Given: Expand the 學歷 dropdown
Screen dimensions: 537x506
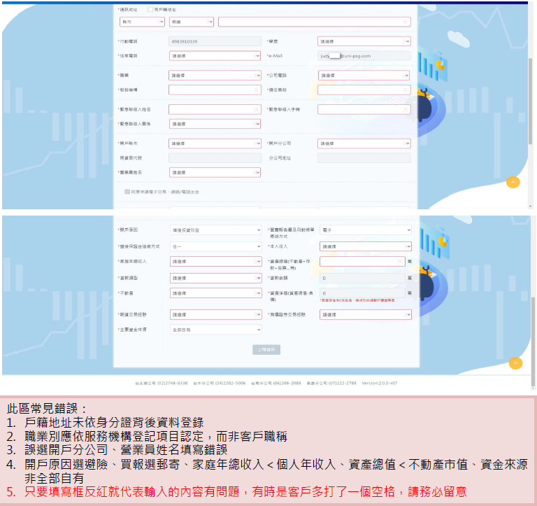Looking at the screenshot, I should [x=364, y=41].
